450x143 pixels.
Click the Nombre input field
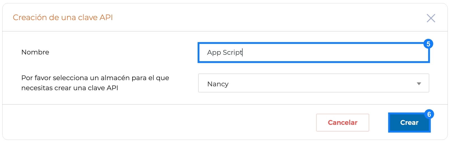pos(314,53)
